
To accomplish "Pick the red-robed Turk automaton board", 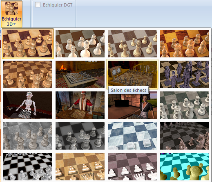I will 80,105.
